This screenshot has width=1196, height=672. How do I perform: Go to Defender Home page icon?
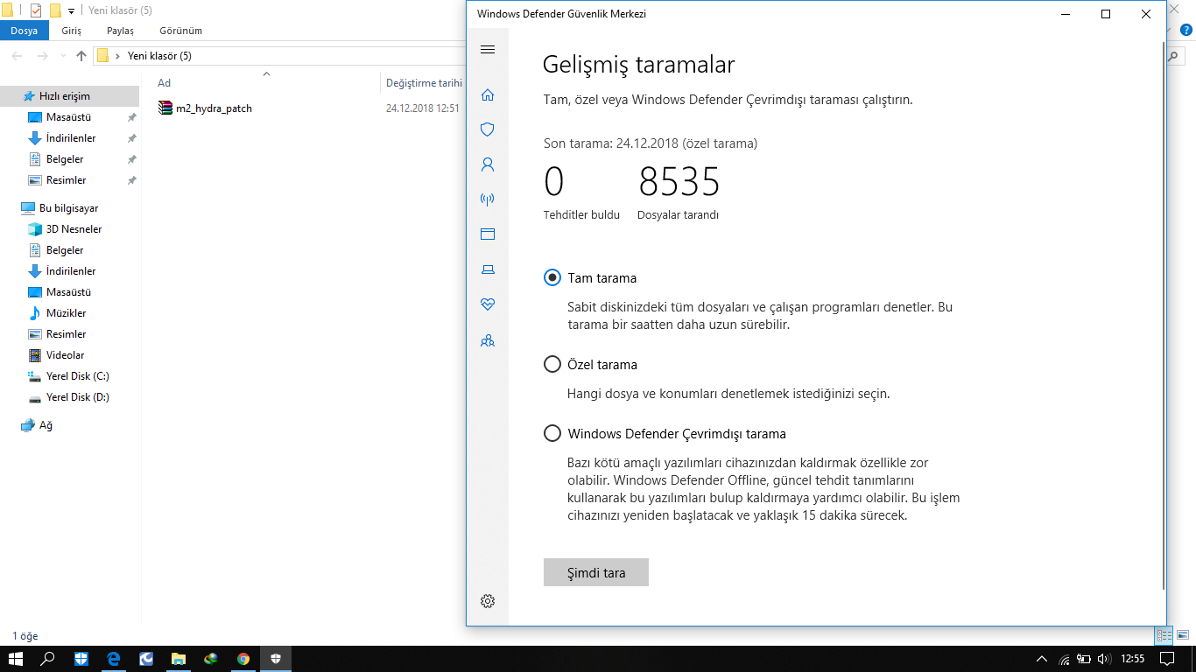coord(488,94)
